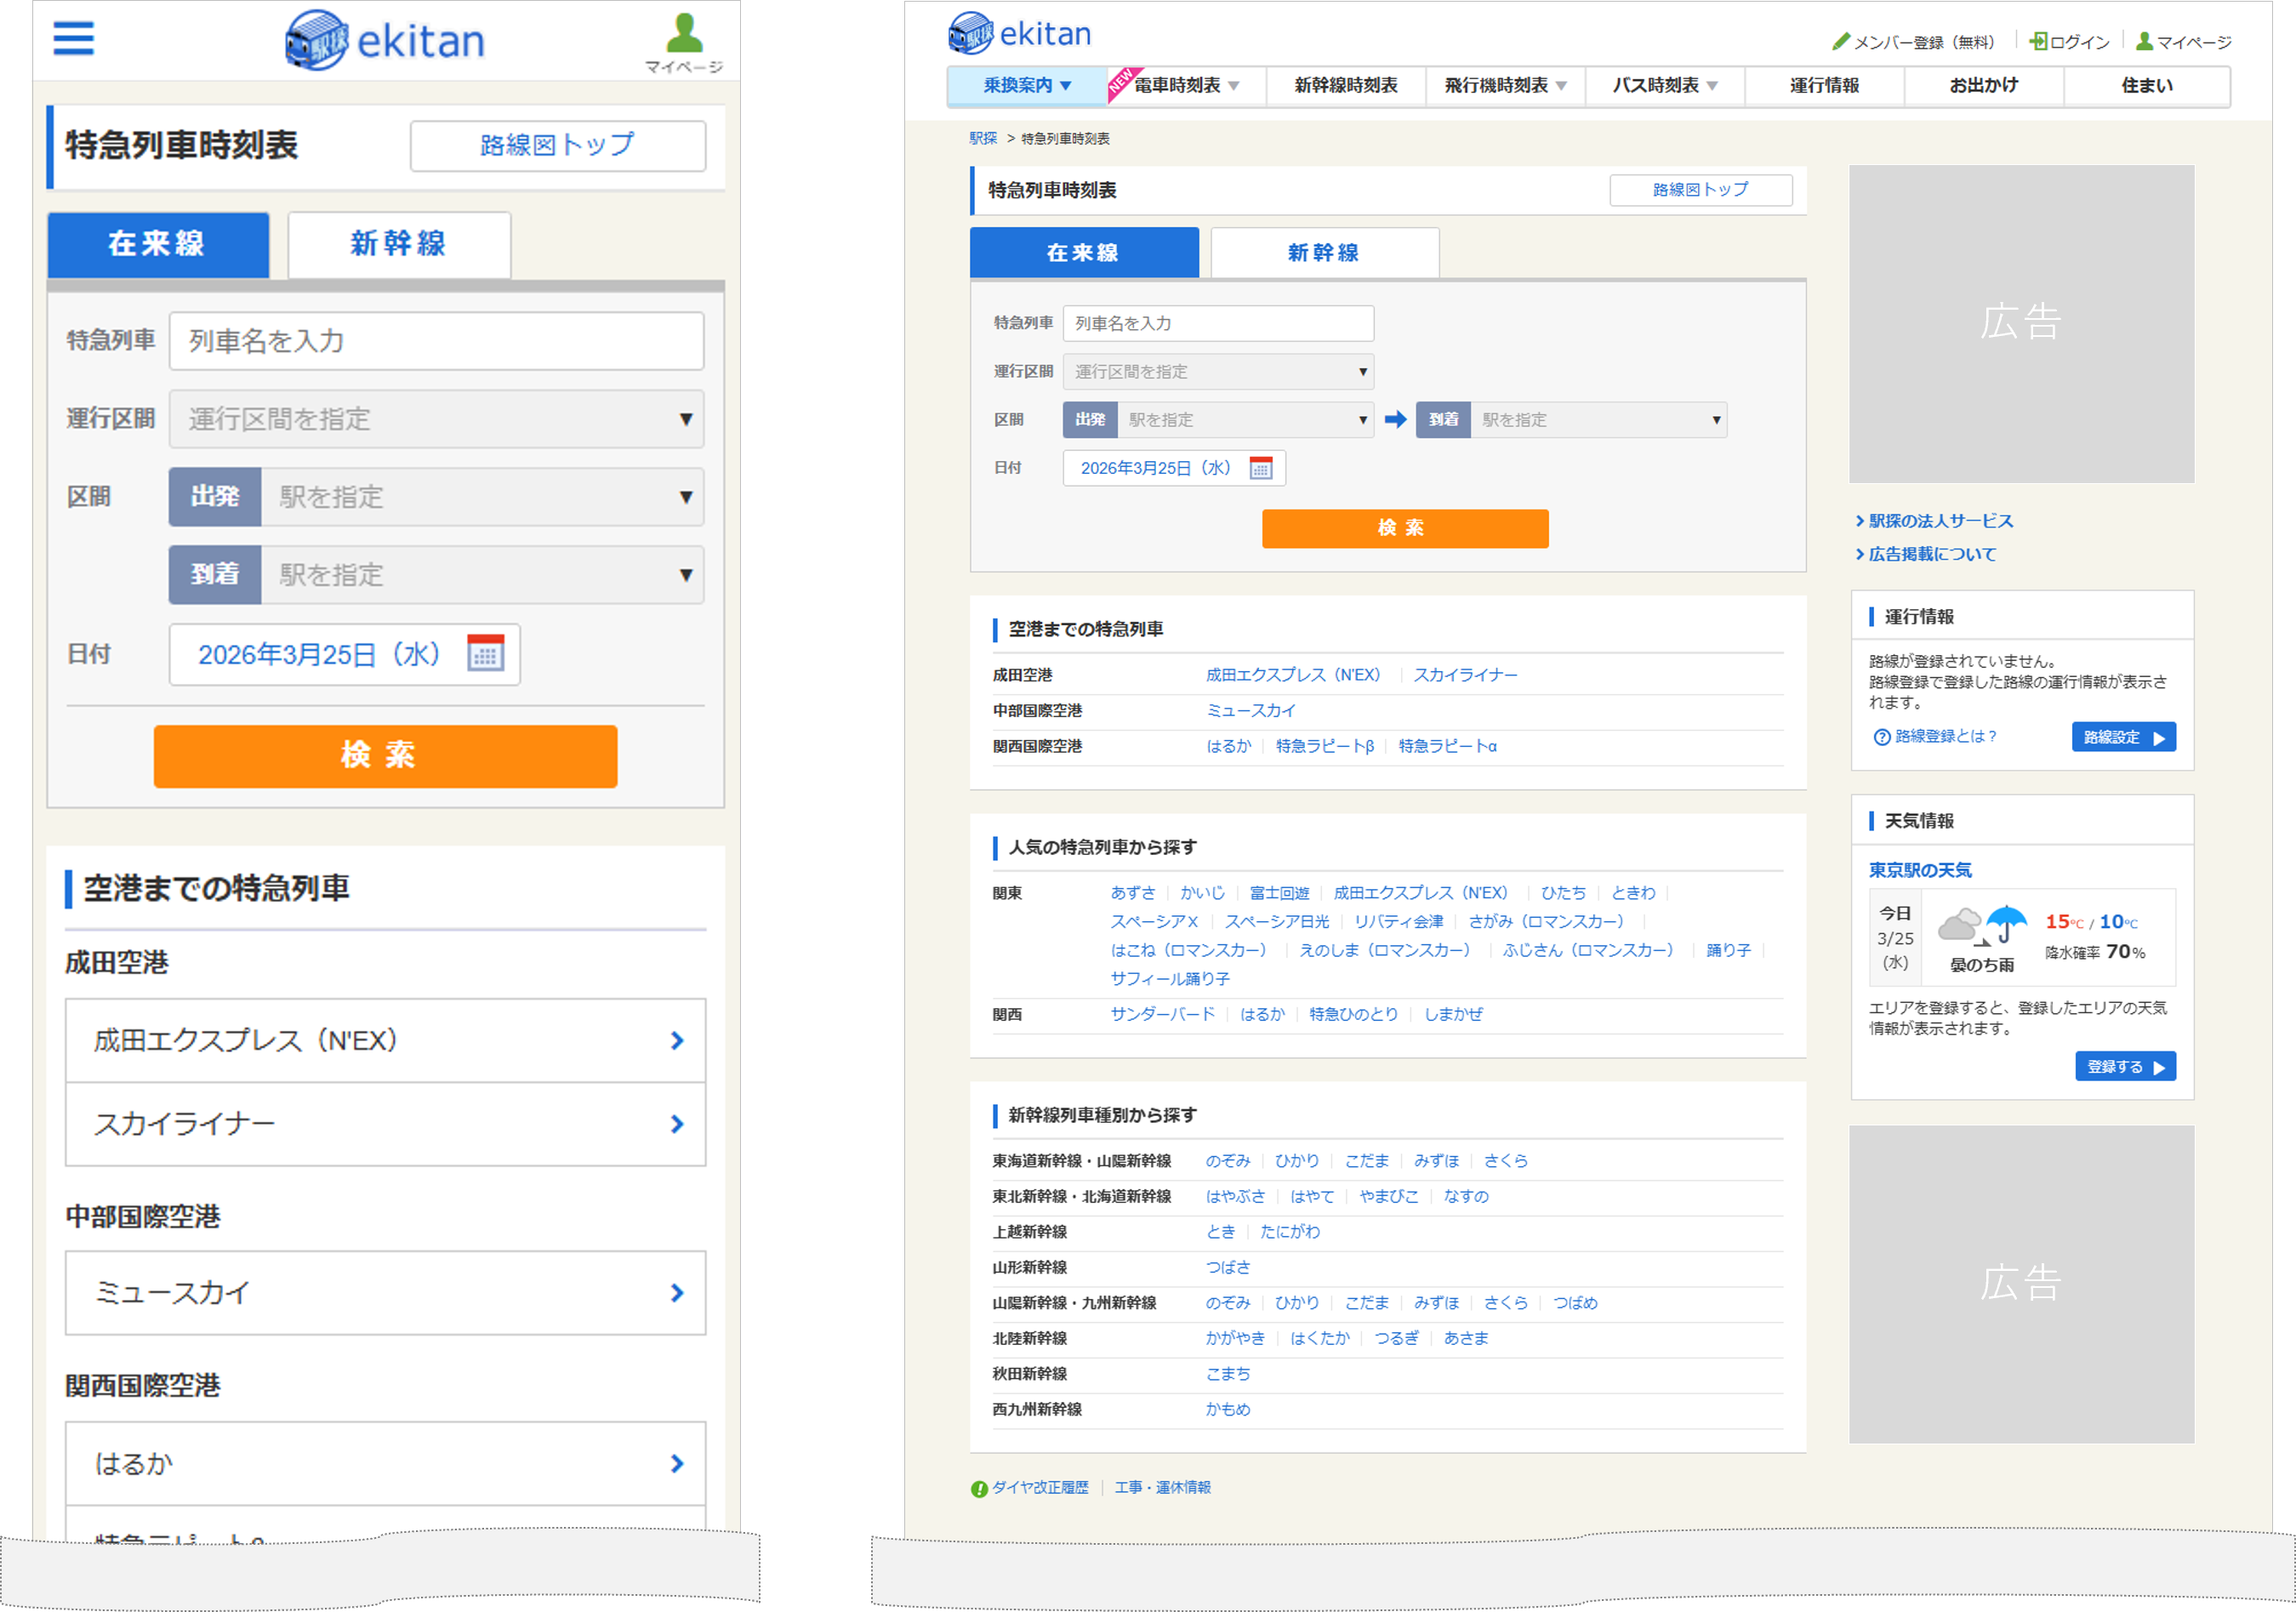Open the mobile date calendar icon
The image size is (2296, 1612).
485,653
